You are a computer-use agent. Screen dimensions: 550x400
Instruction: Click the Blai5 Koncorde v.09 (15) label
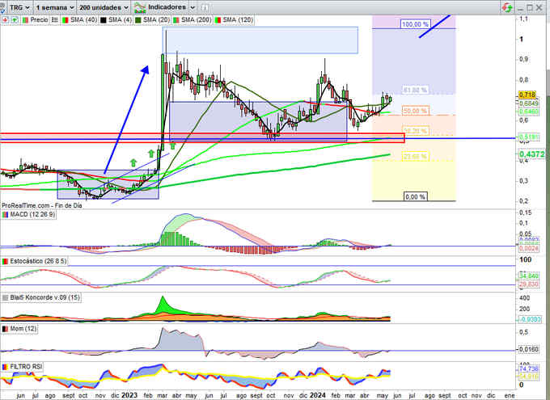tap(45, 297)
